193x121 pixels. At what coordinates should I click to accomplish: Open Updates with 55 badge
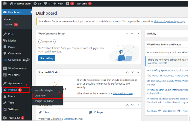tap(11, 24)
